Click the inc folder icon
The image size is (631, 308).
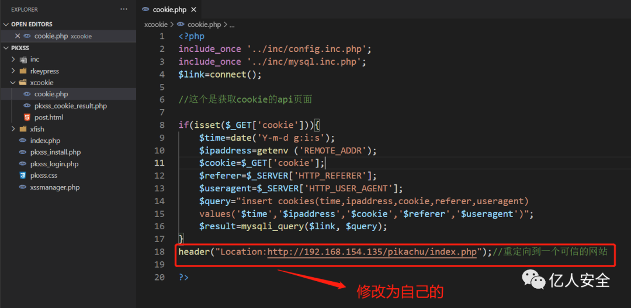click(x=23, y=60)
